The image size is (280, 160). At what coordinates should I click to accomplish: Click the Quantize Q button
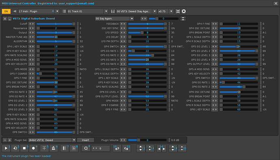[x=86, y=148]
